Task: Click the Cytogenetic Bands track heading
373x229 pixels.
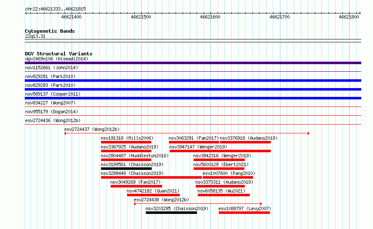Action: [x=50, y=31]
